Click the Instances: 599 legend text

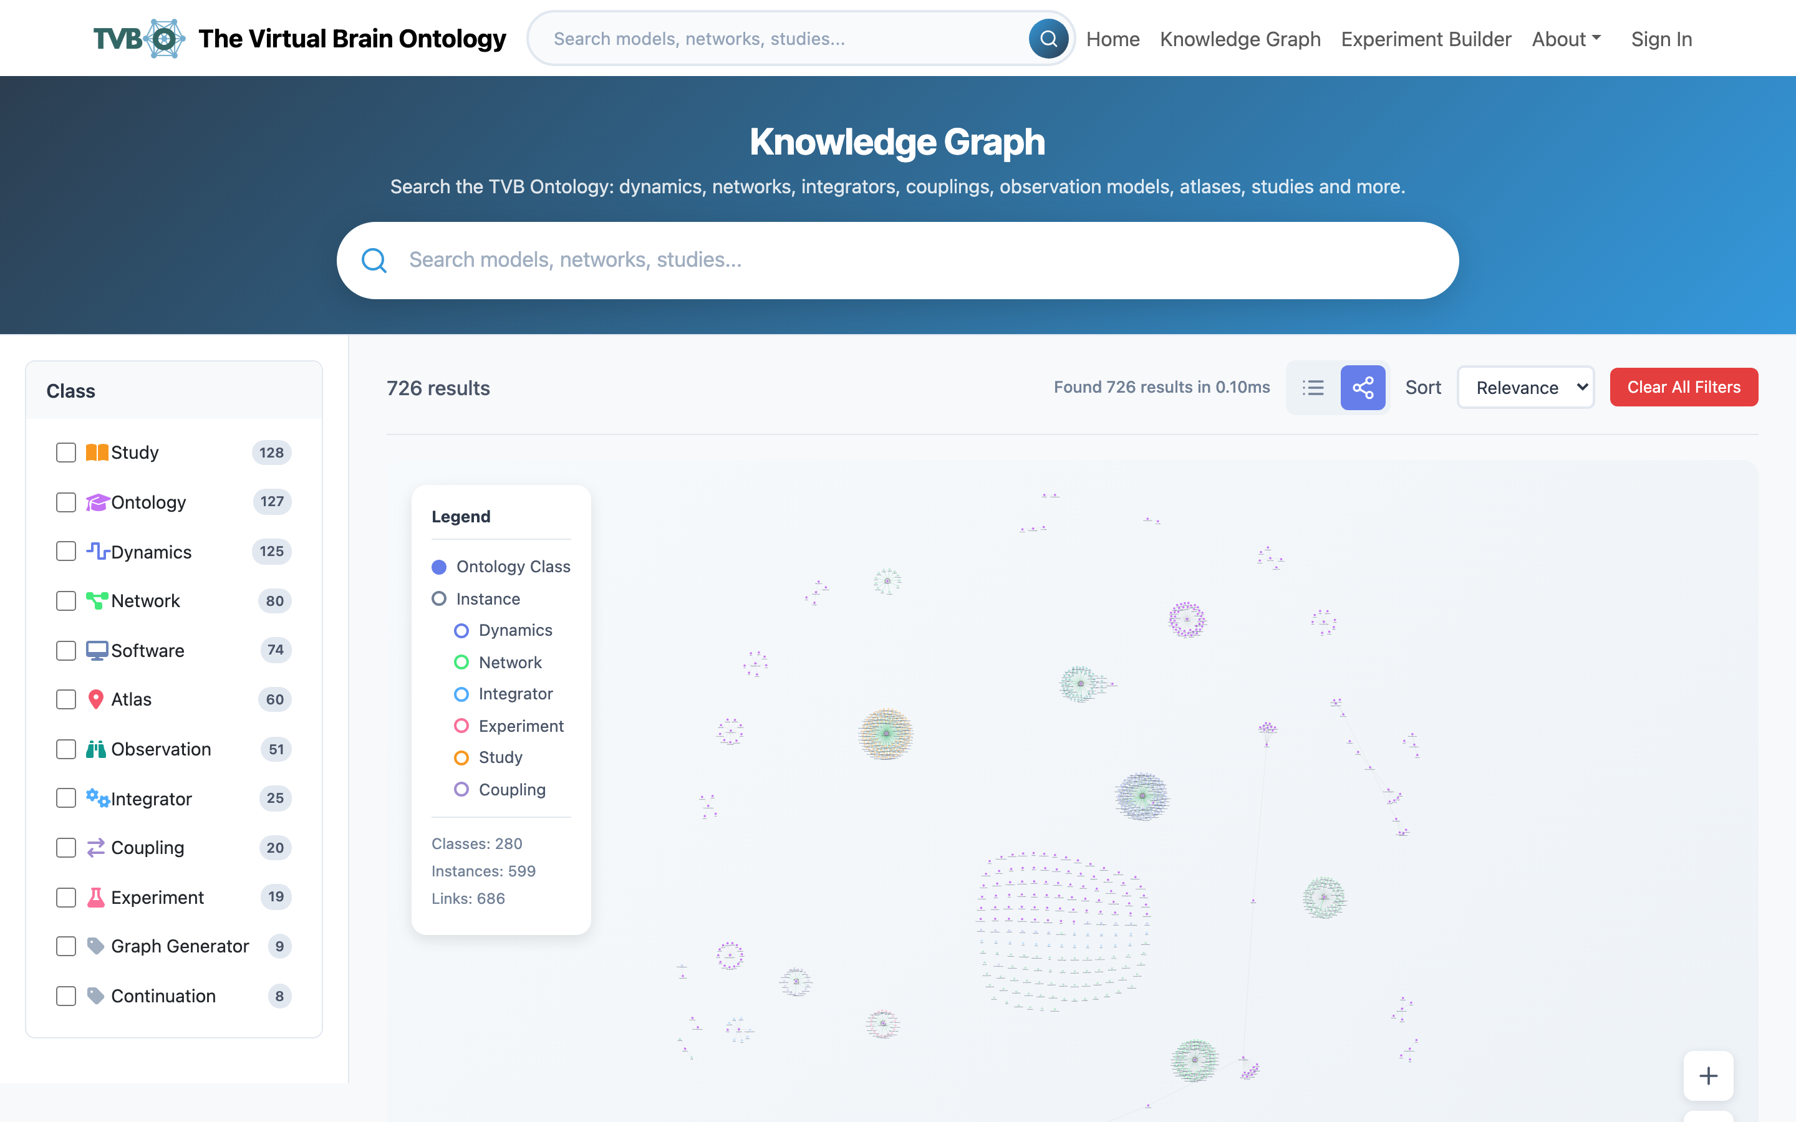click(484, 871)
